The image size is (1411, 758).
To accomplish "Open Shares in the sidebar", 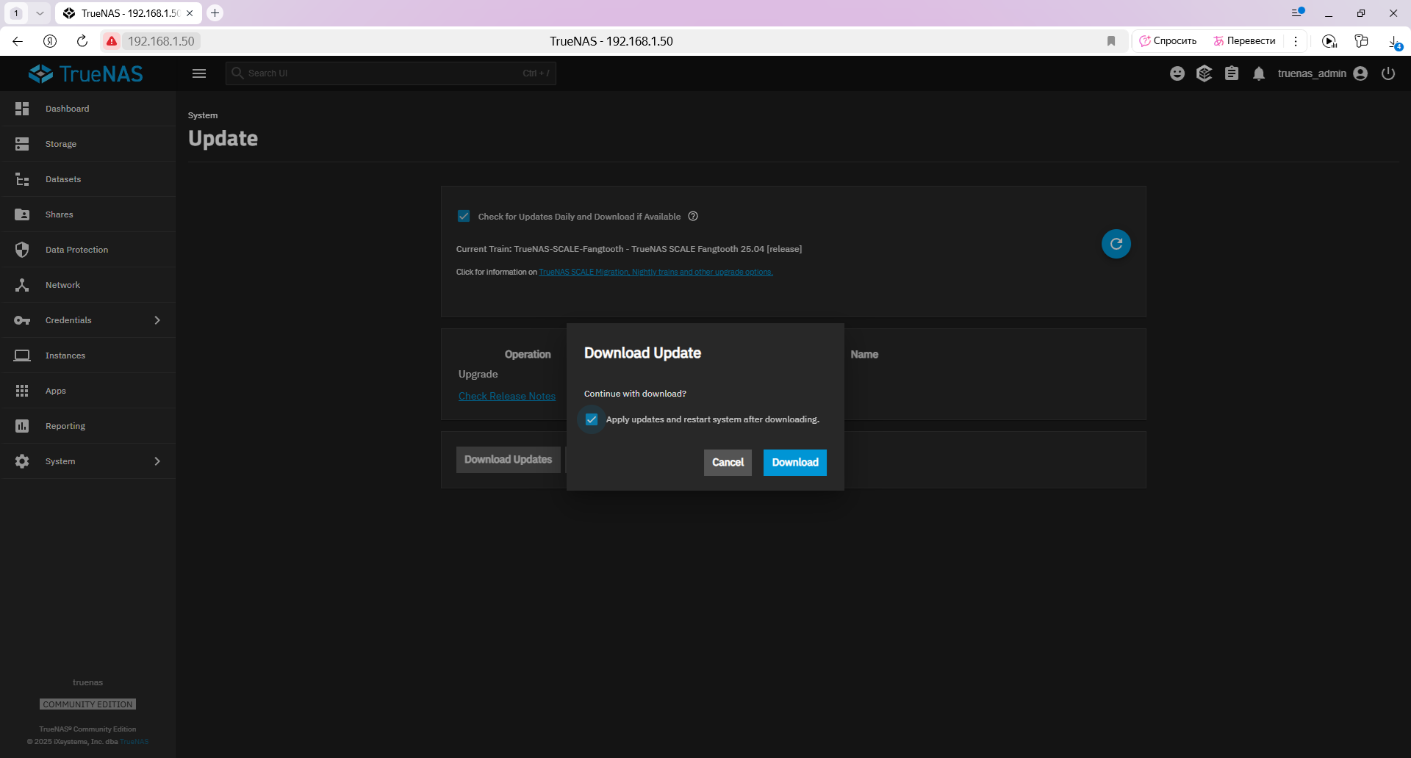I will click(88, 214).
